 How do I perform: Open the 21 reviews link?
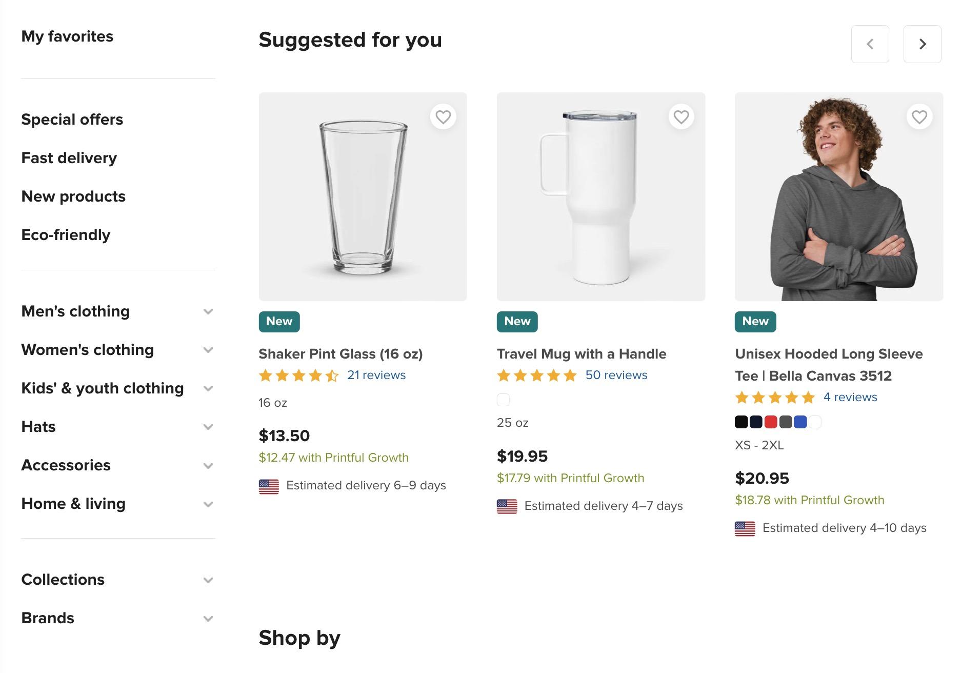point(376,375)
